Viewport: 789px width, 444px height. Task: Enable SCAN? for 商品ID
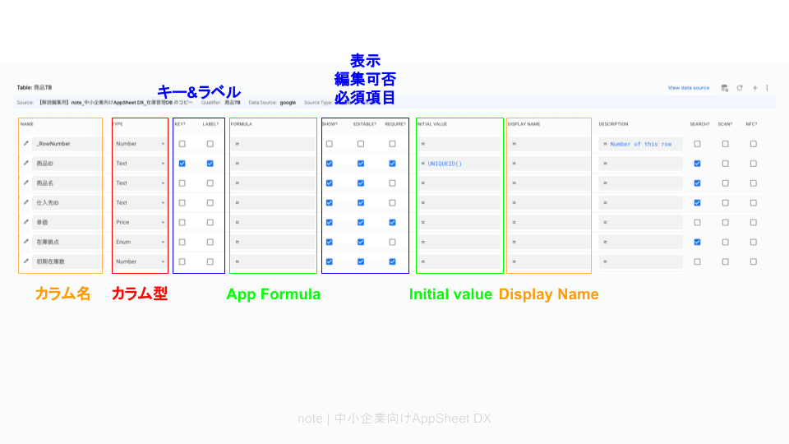(725, 164)
